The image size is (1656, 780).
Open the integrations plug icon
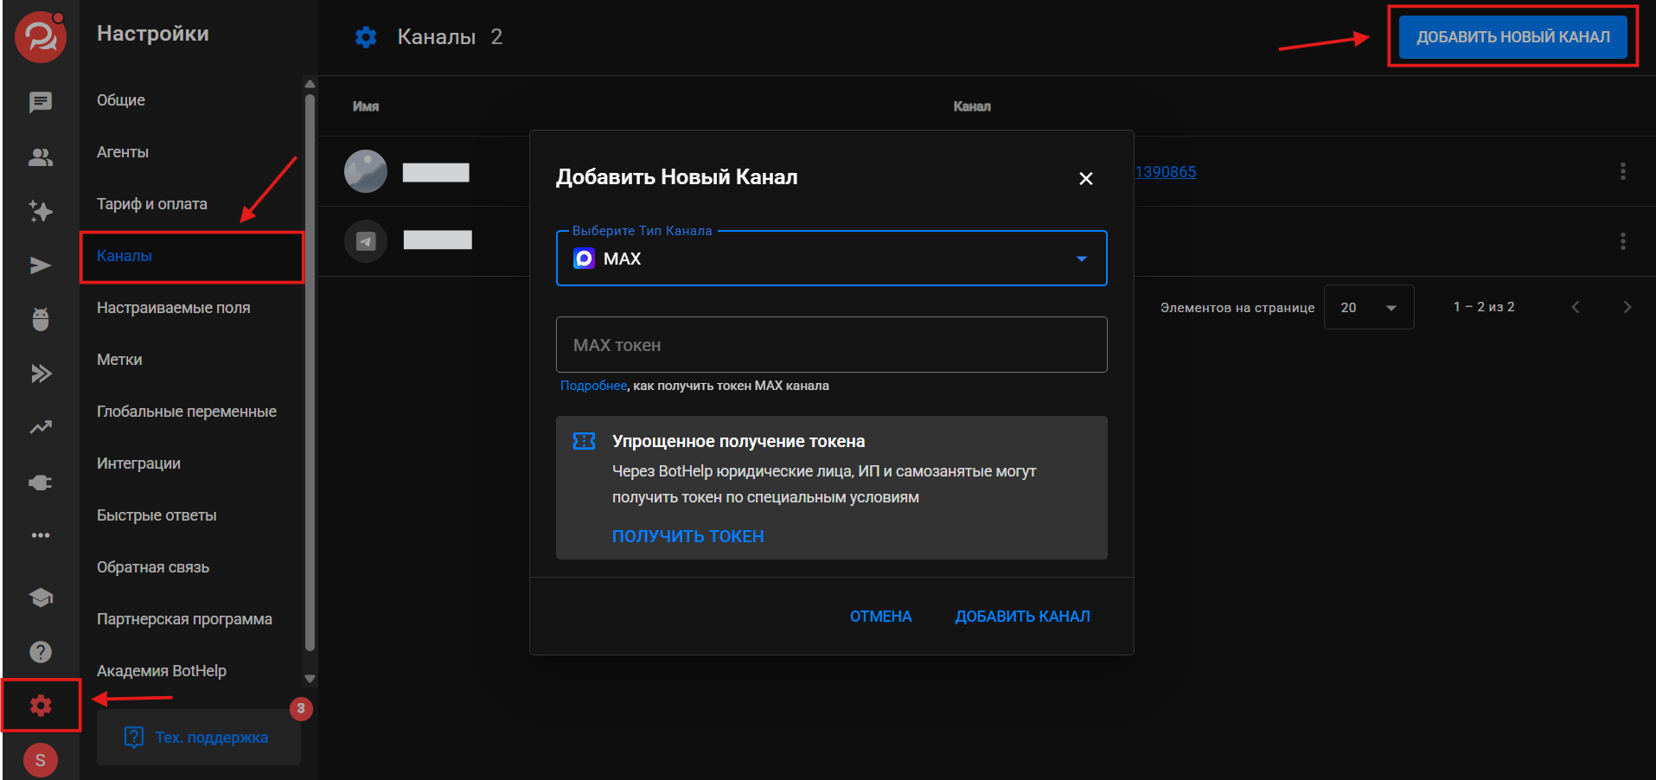[x=41, y=483]
